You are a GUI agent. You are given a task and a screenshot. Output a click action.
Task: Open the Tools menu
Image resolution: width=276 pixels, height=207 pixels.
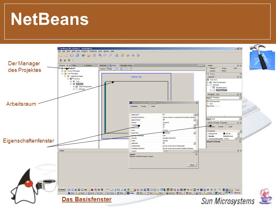point(100,51)
